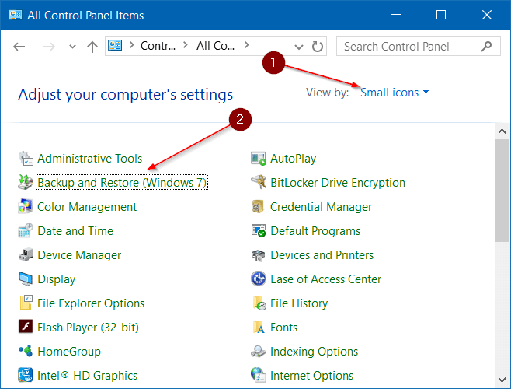The height and width of the screenshot is (389, 511).
Task: Open the recent locations dropdown arrow
Action: point(72,47)
